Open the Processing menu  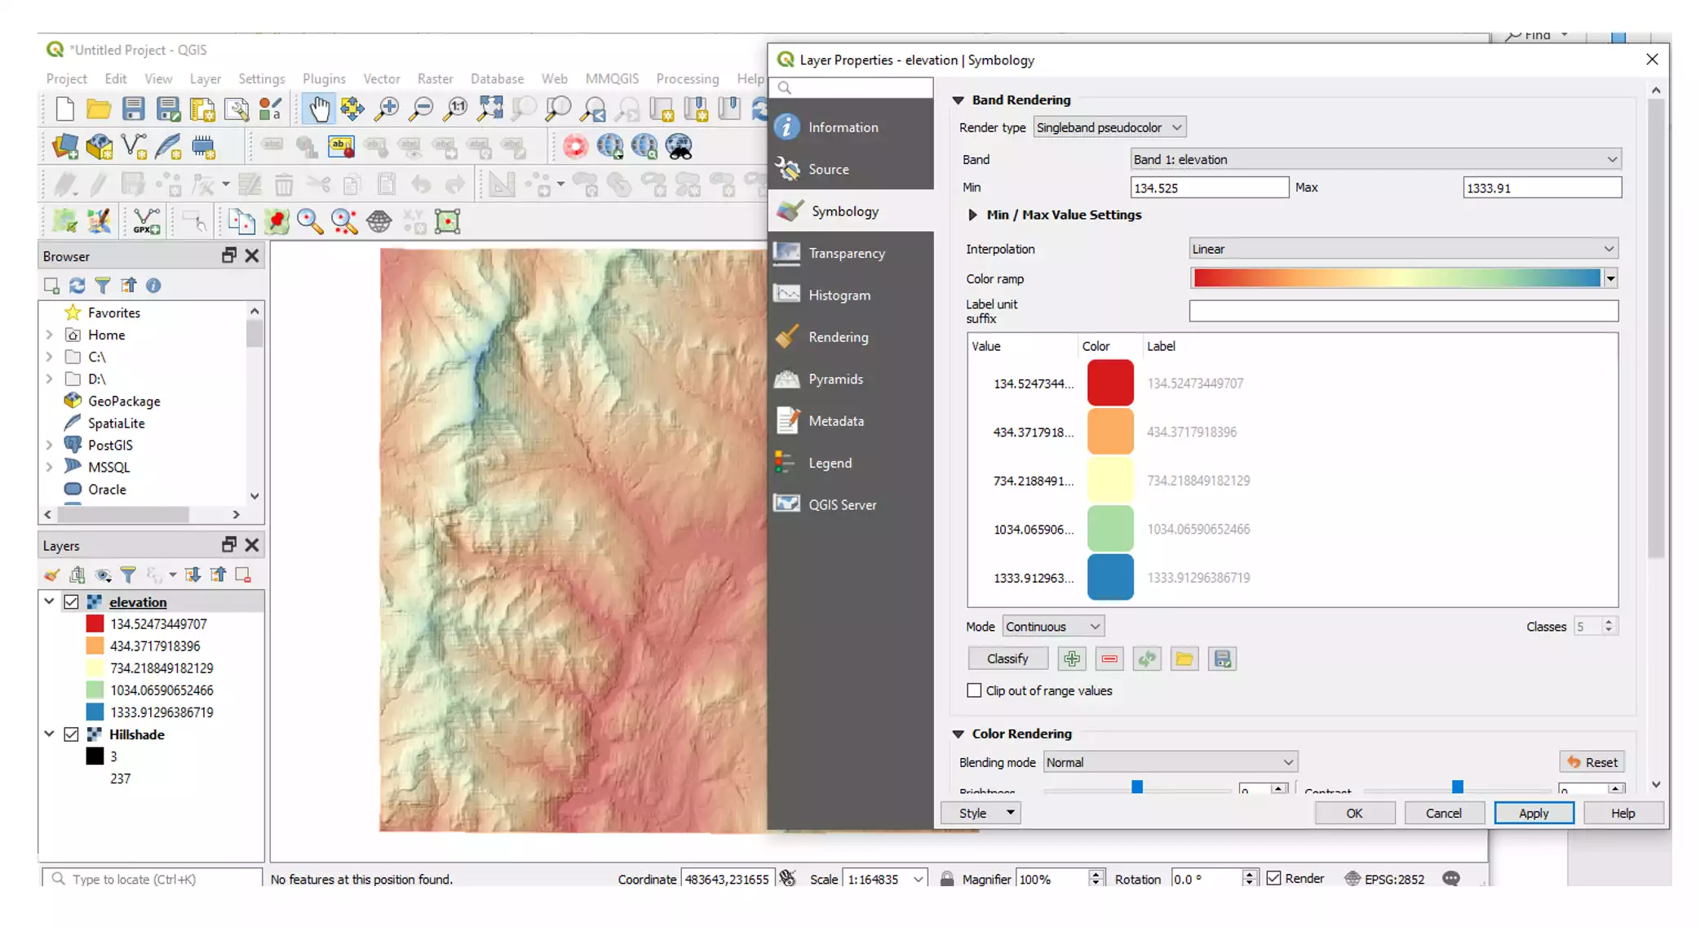coord(687,79)
